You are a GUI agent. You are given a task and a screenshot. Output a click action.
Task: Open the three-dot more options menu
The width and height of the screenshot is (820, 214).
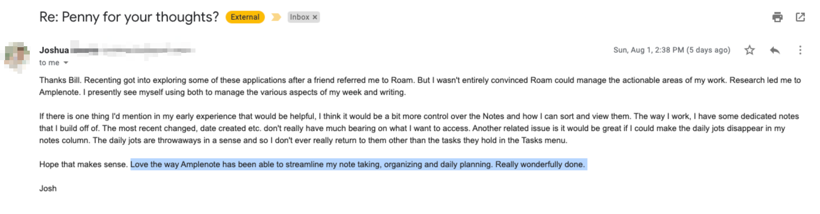click(x=800, y=50)
